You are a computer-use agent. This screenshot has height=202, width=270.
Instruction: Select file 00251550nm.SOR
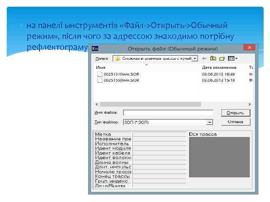pos(121,80)
